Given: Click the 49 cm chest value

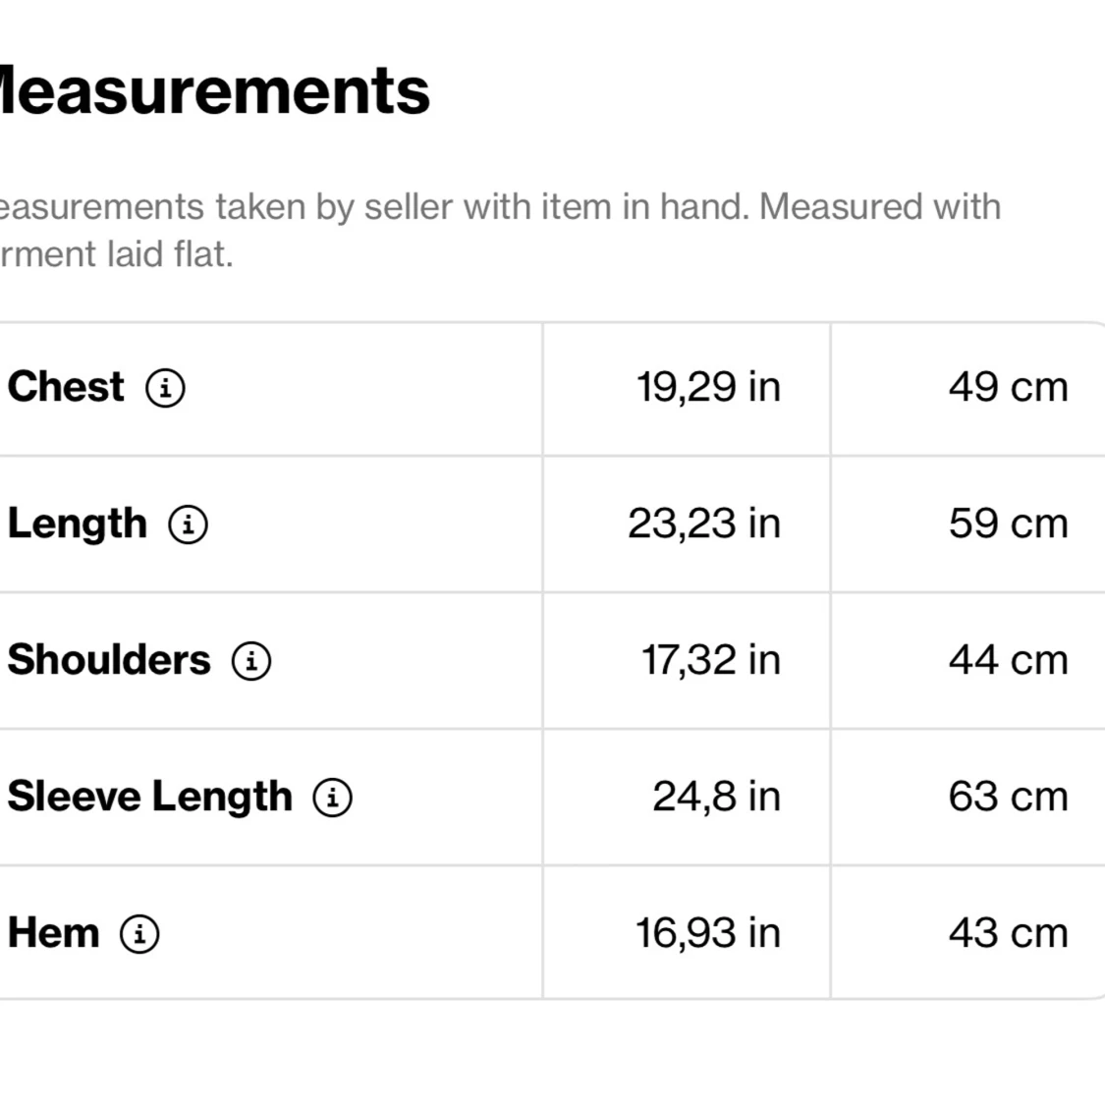Looking at the screenshot, I should pos(1009,387).
